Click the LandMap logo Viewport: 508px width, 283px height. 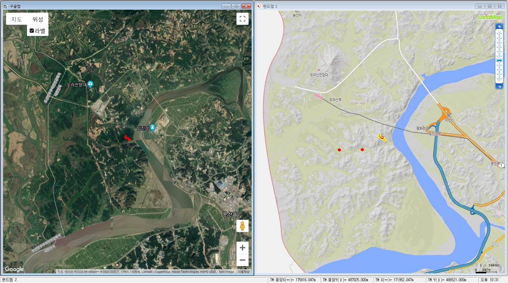tap(490, 17)
